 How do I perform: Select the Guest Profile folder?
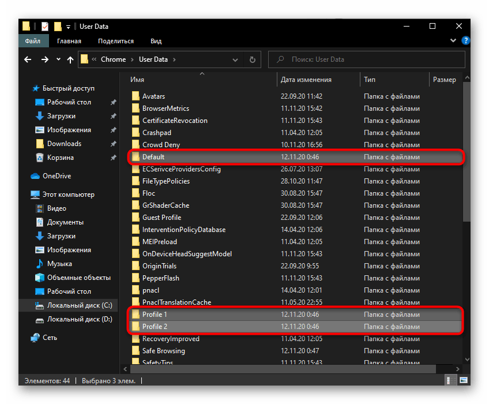[161, 218]
